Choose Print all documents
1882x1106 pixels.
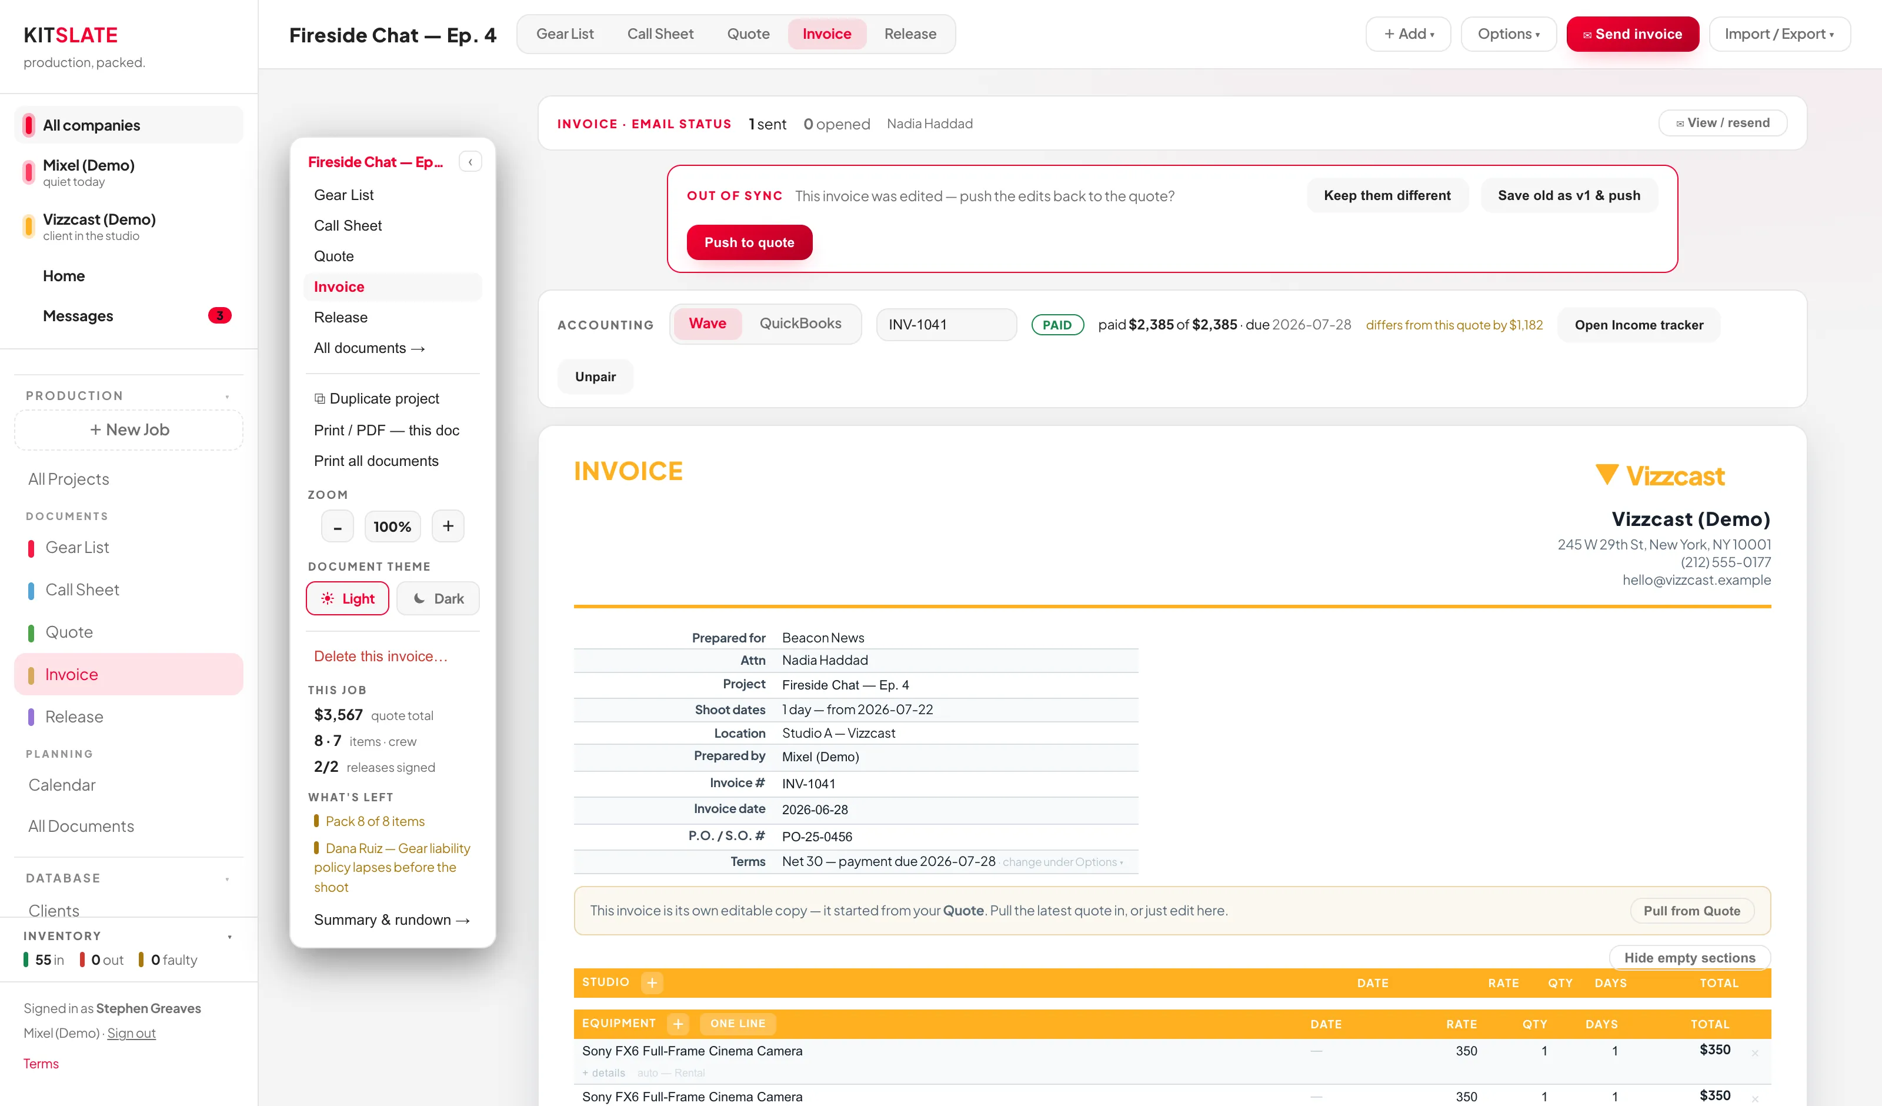[x=393, y=460]
